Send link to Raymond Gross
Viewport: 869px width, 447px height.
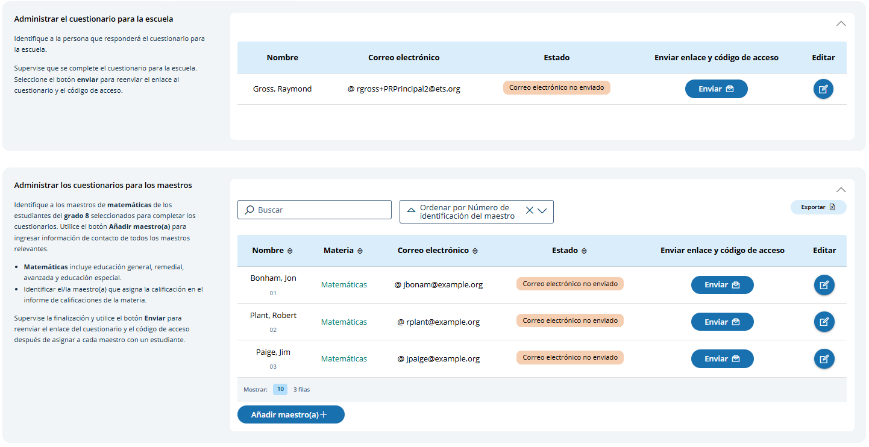[x=716, y=89]
